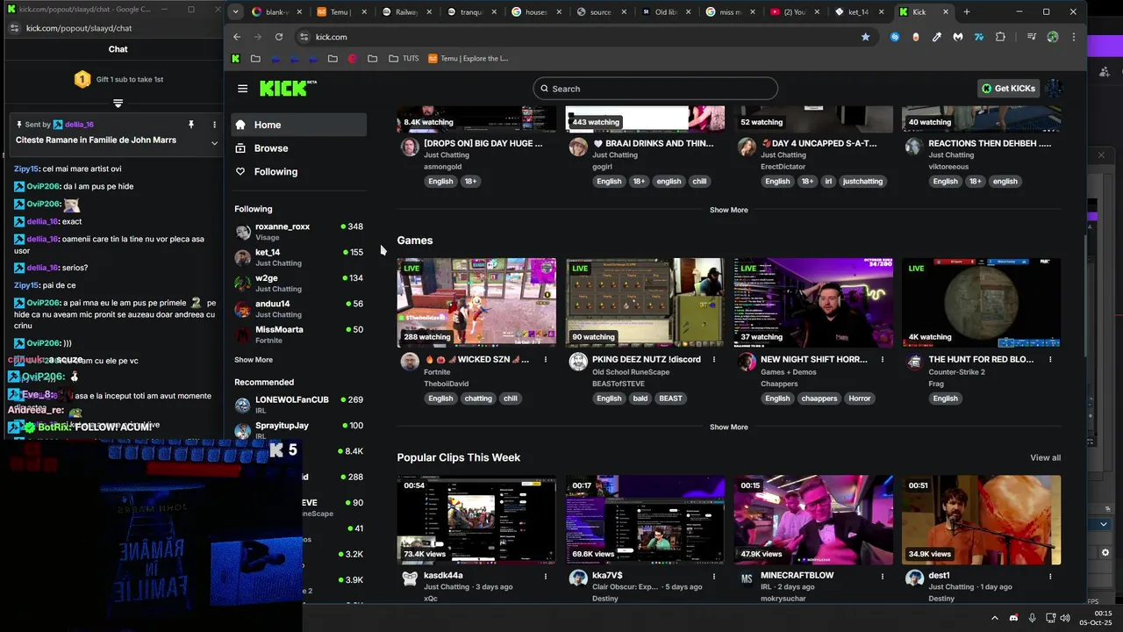Open the site information icon beside kick.com
Viewport: 1123px width, 632px height.
pyautogui.click(x=304, y=37)
